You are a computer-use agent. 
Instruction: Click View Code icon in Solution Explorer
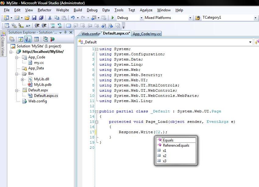(36, 39)
